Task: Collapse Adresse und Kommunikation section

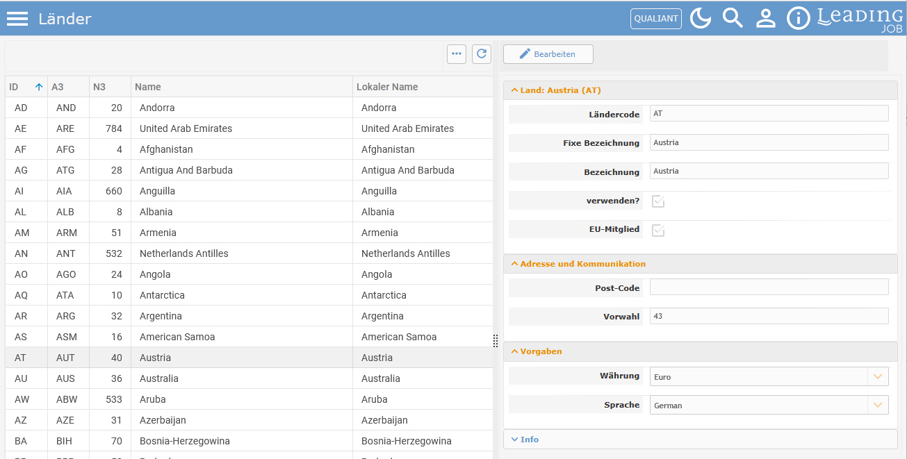Action: pyautogui.click(x=700, y=264)
